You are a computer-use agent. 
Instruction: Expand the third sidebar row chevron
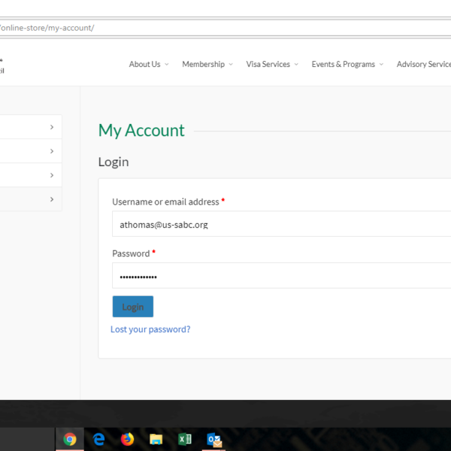(51, 175)
